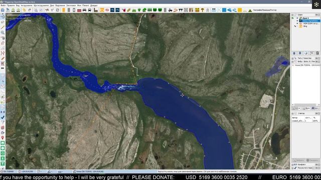Activate the zoom magnifier tool

3,32
